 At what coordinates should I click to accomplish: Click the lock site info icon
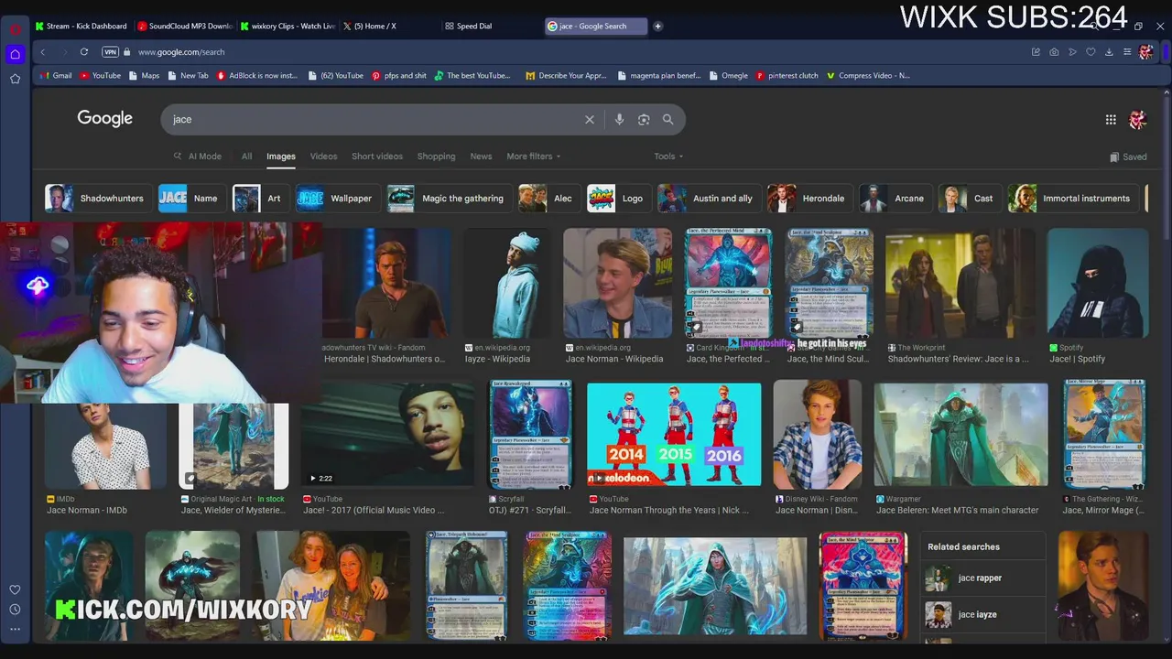tap(127, 52)
